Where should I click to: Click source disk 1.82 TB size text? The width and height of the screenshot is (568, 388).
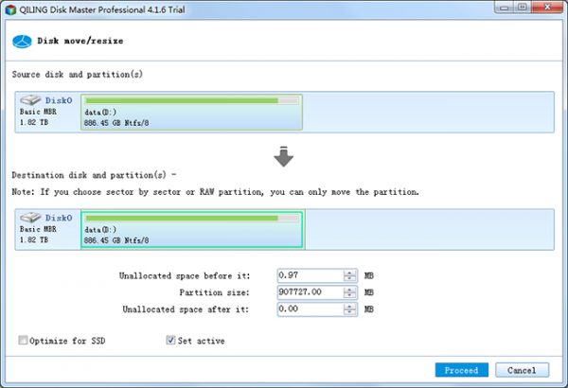tap(34, 122)
